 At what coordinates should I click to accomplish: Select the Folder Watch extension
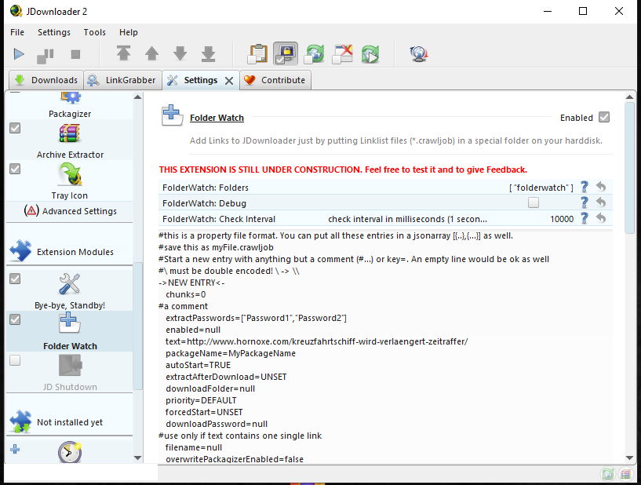click(x=70, y=332)
